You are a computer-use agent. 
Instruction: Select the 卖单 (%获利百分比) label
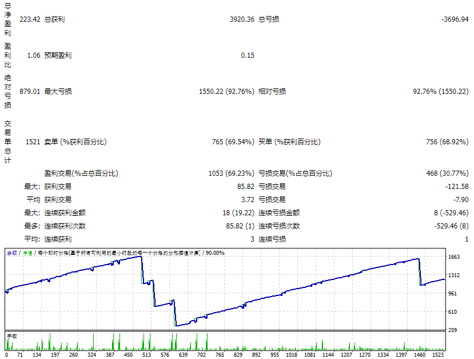tap(75, 142)
